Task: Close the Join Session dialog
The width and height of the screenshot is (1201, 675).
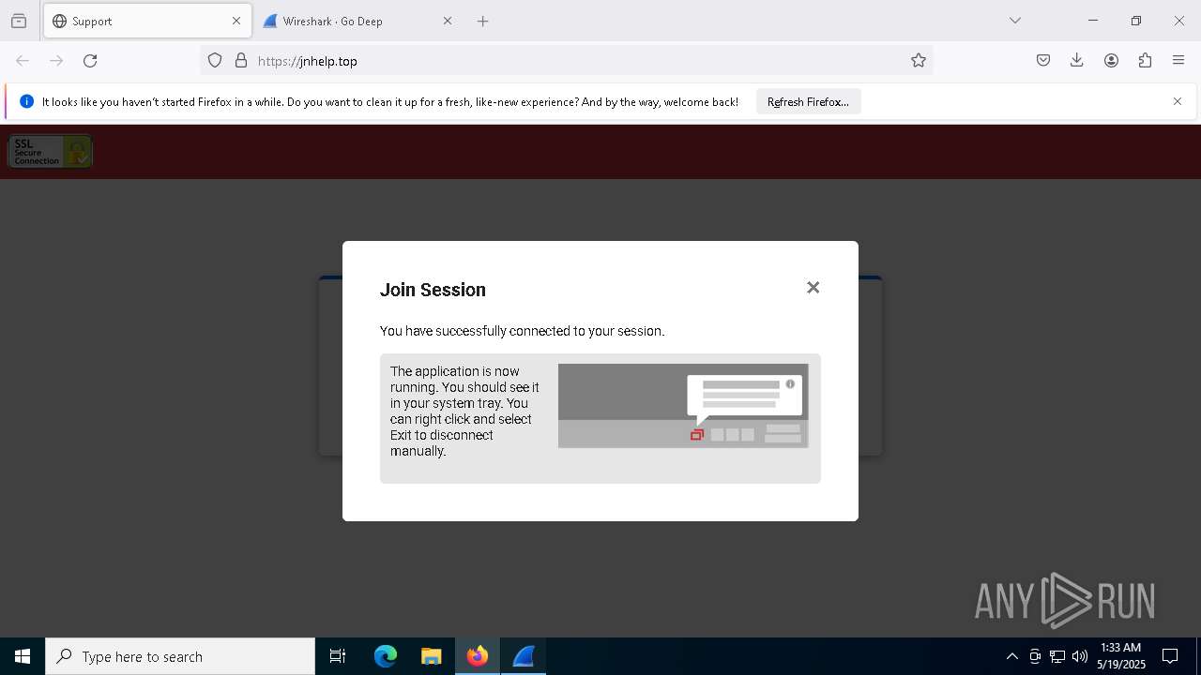Action: coord(813,288)
